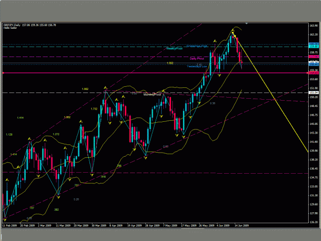Click the chart shift triangle marker at top
321x241 pixels.
(x=247, y=24)
